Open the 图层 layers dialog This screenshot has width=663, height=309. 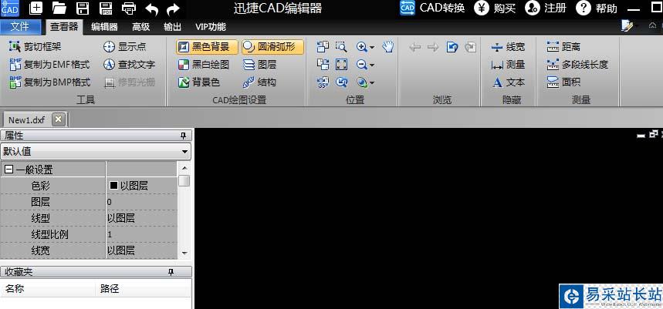pyautogui.click(x=259, y=65)
